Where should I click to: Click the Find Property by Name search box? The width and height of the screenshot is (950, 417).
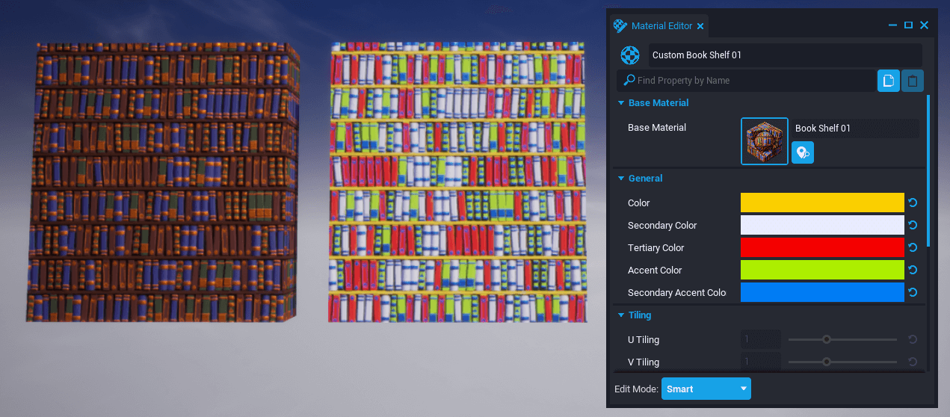coord(747,80)
